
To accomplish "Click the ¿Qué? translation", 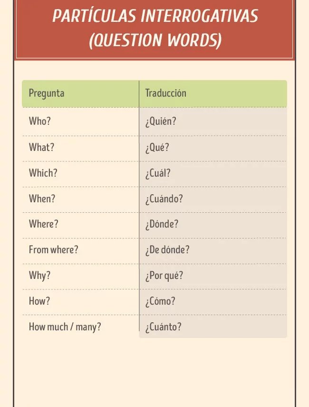I will (x=157, y=148).
